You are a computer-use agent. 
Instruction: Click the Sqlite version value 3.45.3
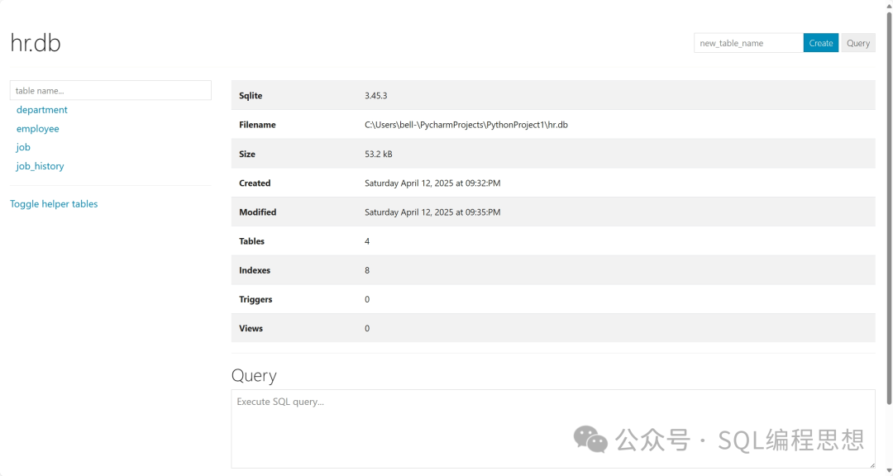(375, 96)
